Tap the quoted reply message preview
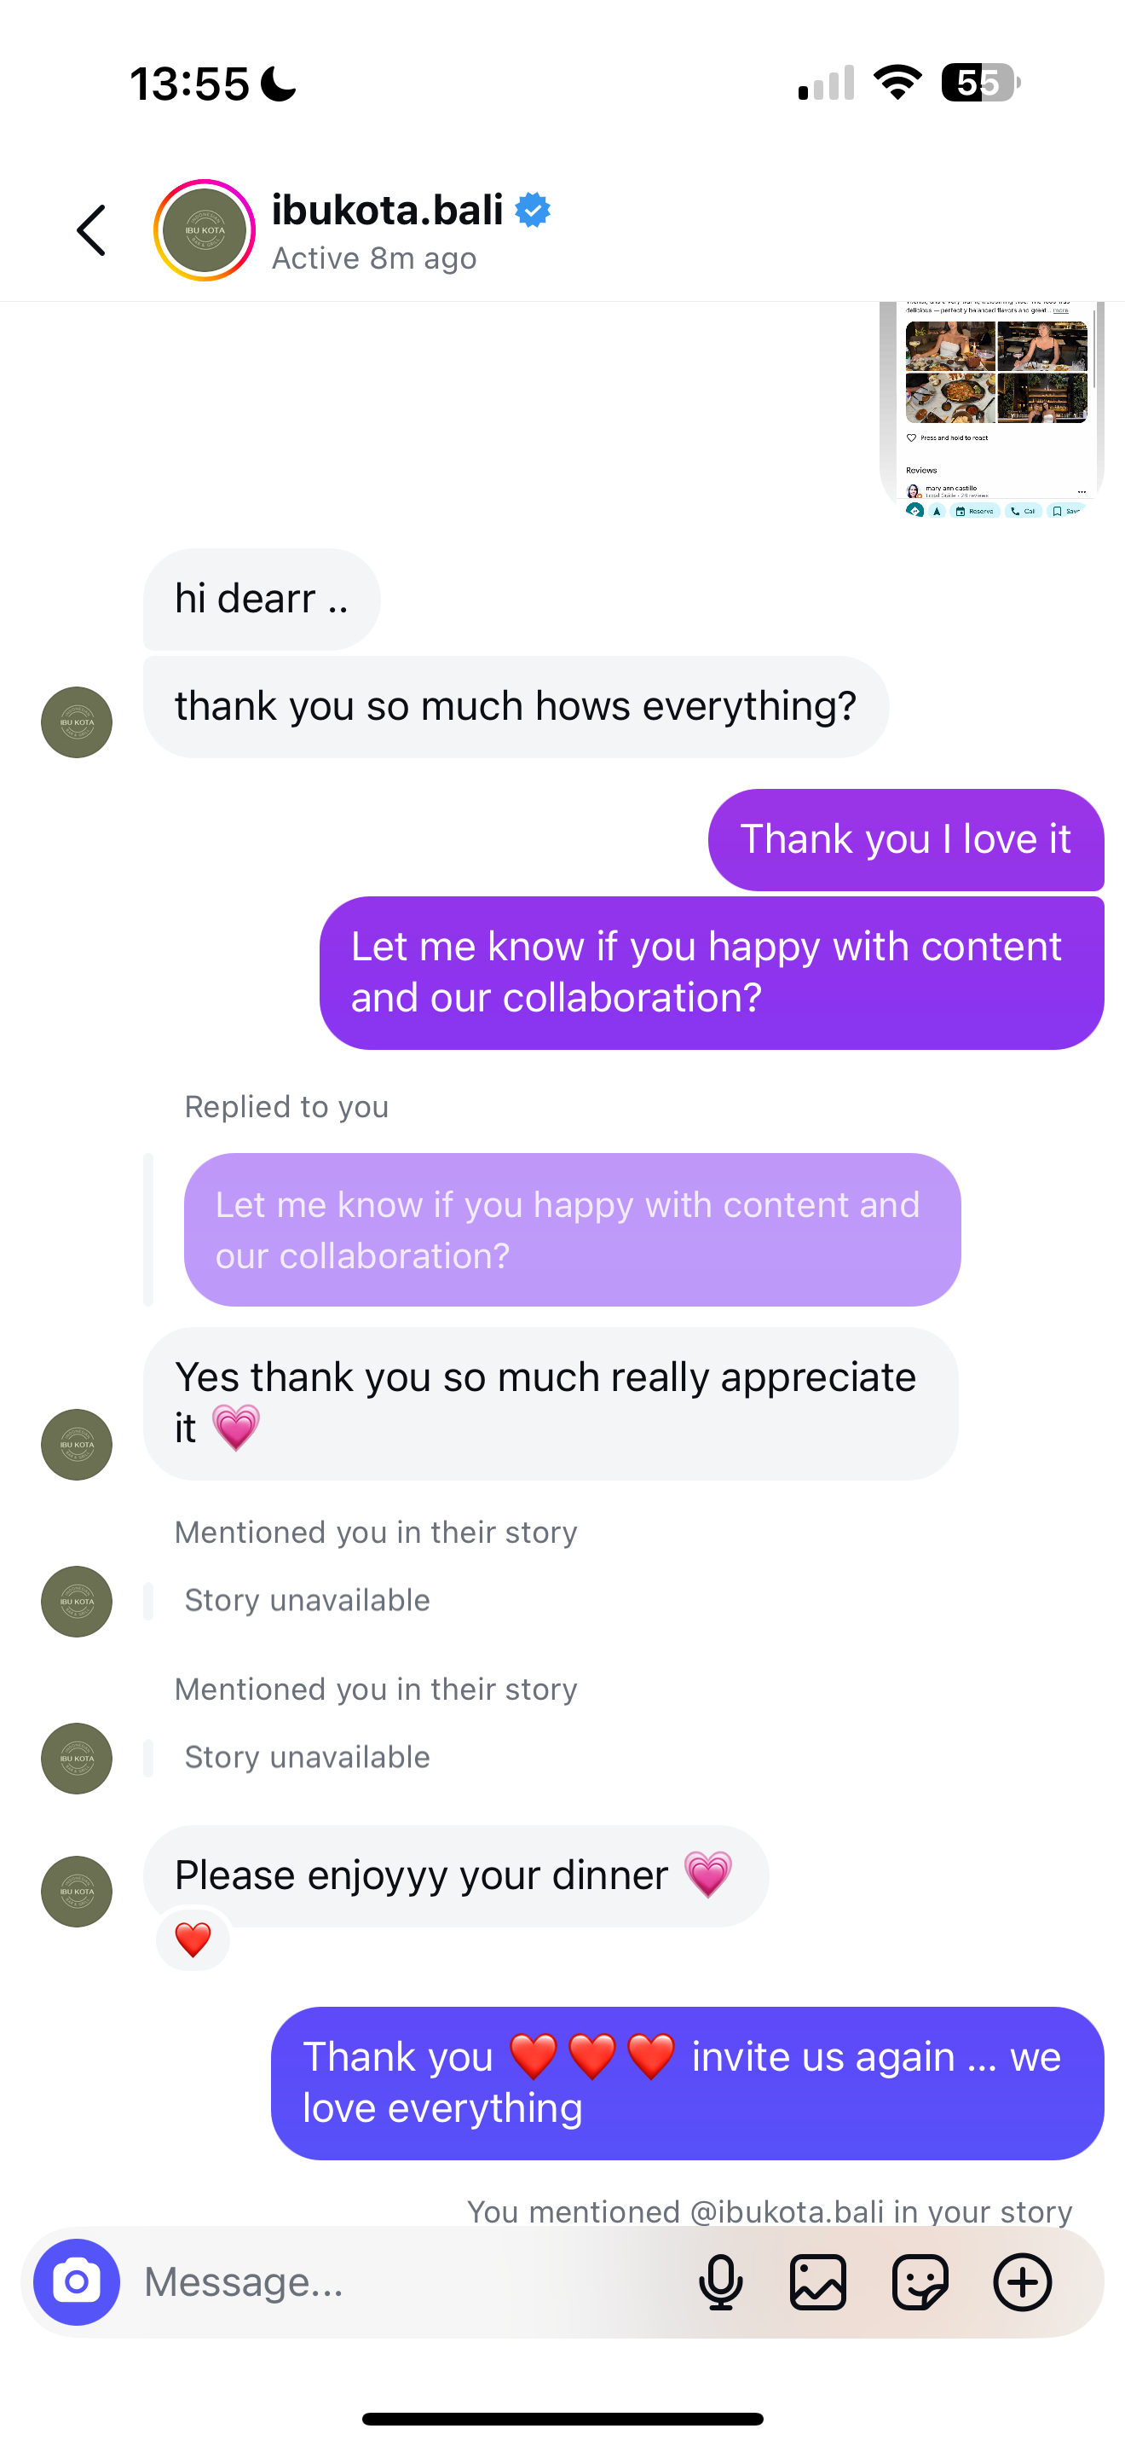1125x2446 pixels. (x=571, y=1230)
